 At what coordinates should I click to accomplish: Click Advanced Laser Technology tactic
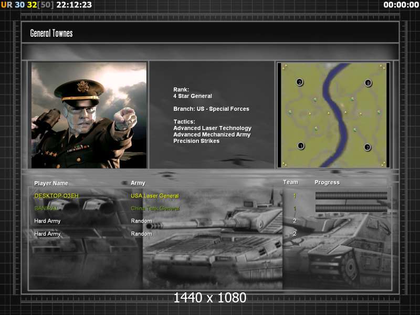pos(213,128)
